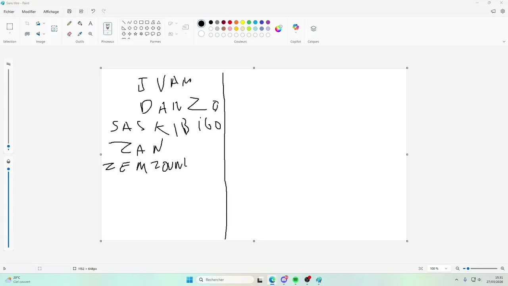Pick the green color swatch
Image resolution: width=508 pixels, height=286 pixels.
click(249, 22)
